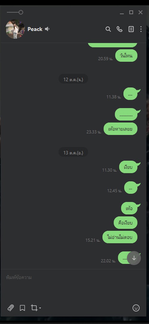Image resolution: width=149 pixels, height=324 pixels.
Task: Open the three-dot more options menu
Action: click(141, 29)
